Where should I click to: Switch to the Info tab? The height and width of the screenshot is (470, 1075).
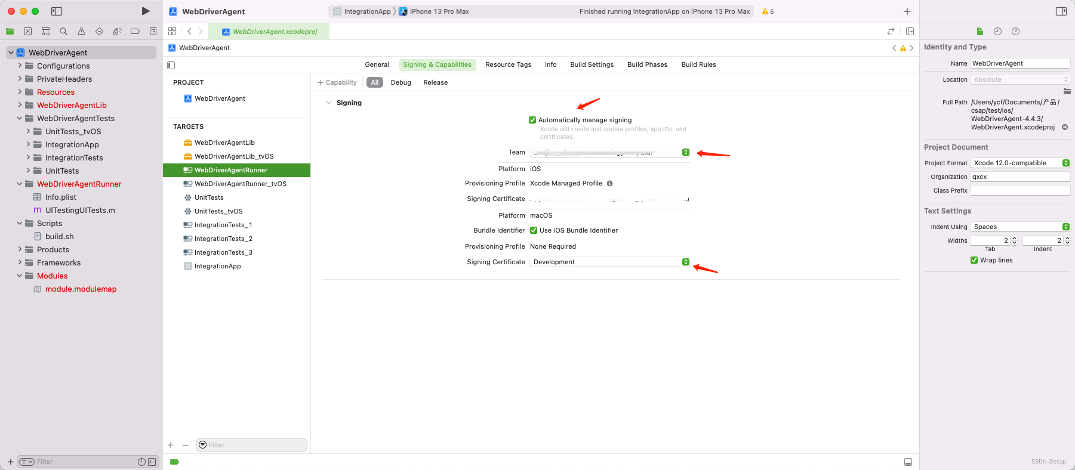point(550,64)
